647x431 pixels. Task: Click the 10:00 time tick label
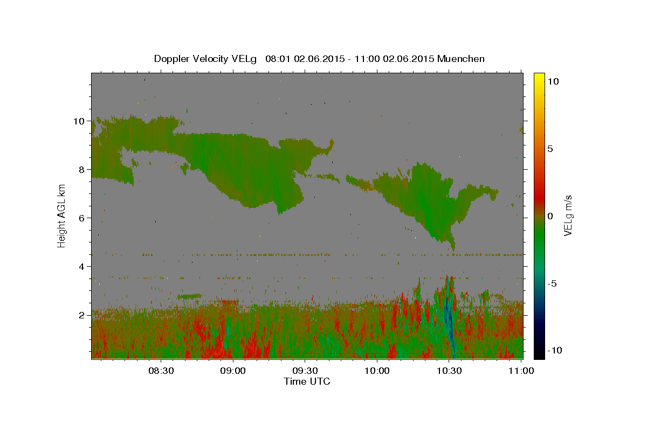(x=376, y=371)
